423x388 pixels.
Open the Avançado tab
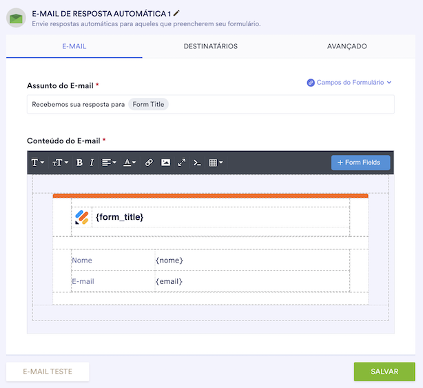[x=347, y=46]
